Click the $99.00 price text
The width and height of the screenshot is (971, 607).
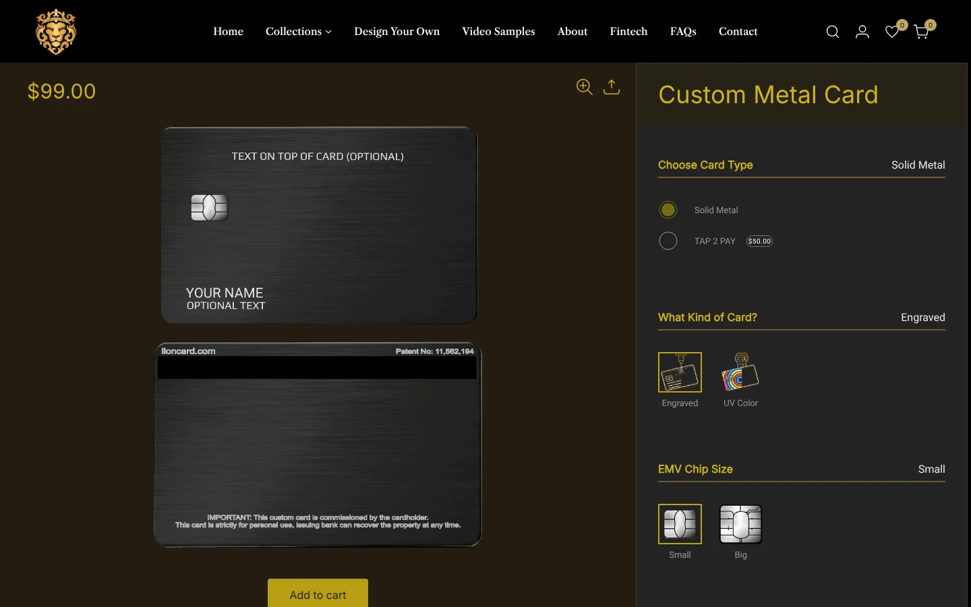pyautogui.click(x=61, y=91)
